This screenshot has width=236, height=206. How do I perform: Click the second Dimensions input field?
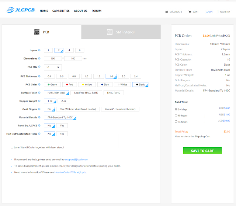(x=73, y=58)
